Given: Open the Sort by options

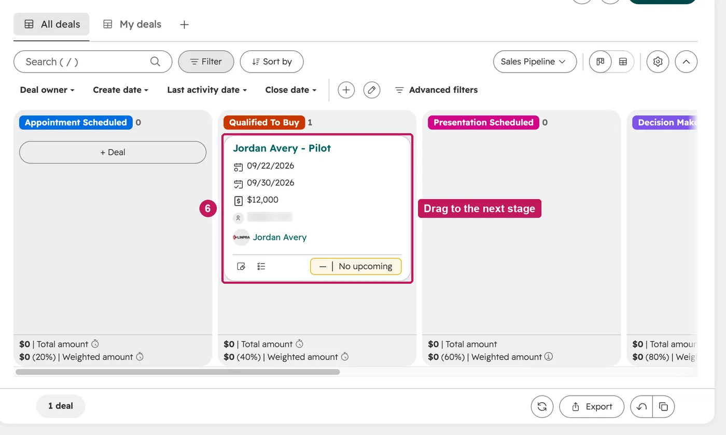Looking at the screenshot, I should point(272,62).
